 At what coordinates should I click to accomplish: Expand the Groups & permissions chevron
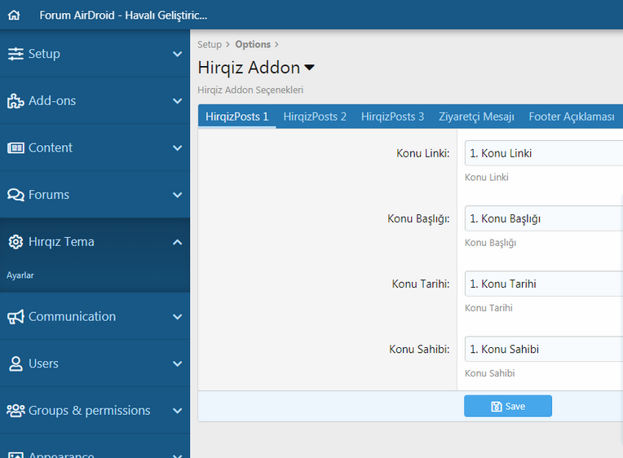(178, 411)
